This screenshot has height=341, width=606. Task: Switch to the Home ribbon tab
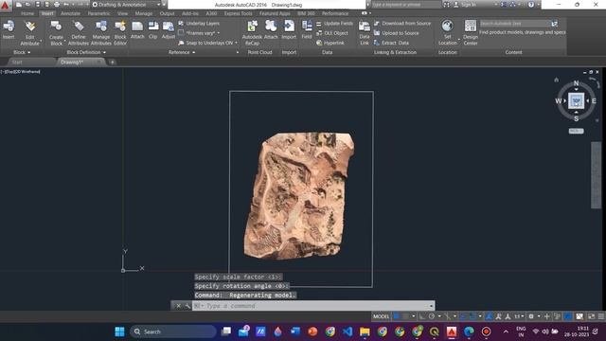coord(27,13)
